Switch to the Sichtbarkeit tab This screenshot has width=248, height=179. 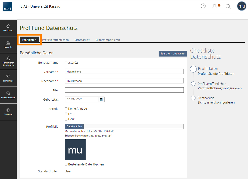tap(82, 40)
